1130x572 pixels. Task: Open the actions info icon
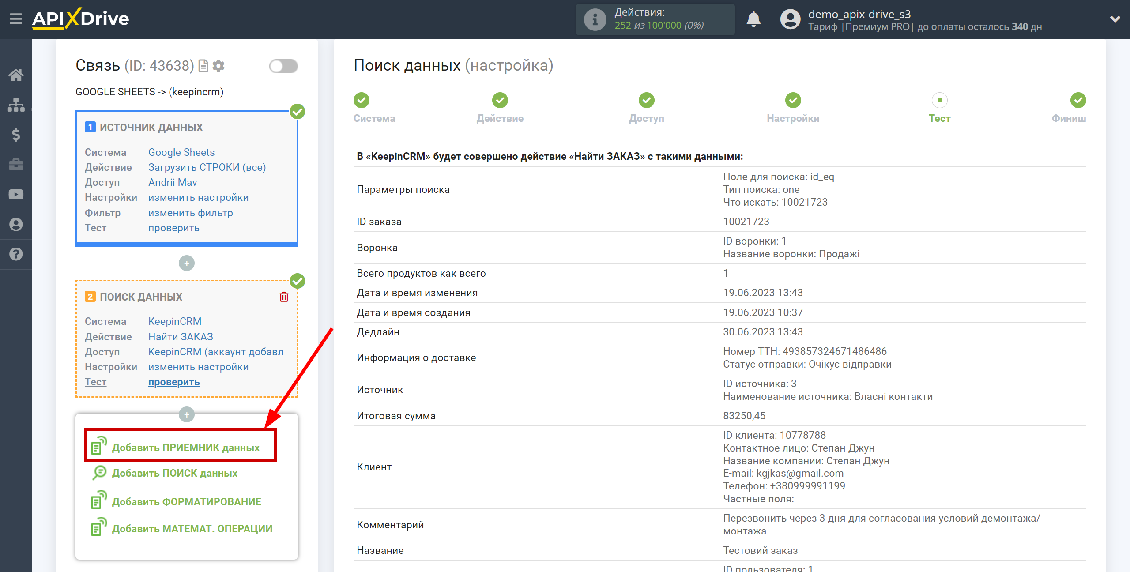[x=595, y=19]
